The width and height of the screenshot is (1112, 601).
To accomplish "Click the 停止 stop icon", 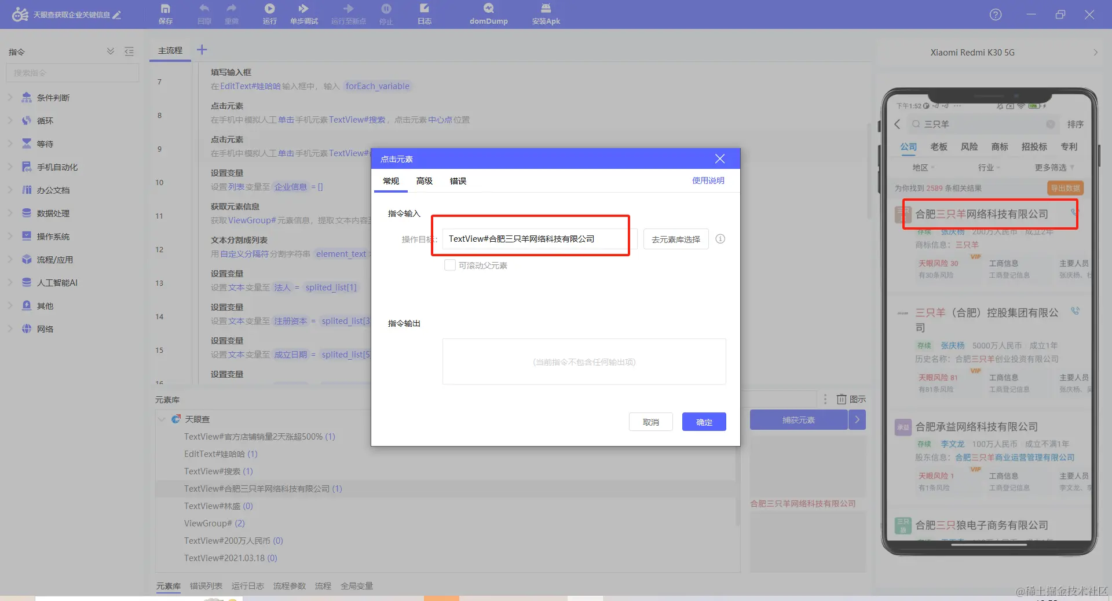I will click(x=386, y=9).
